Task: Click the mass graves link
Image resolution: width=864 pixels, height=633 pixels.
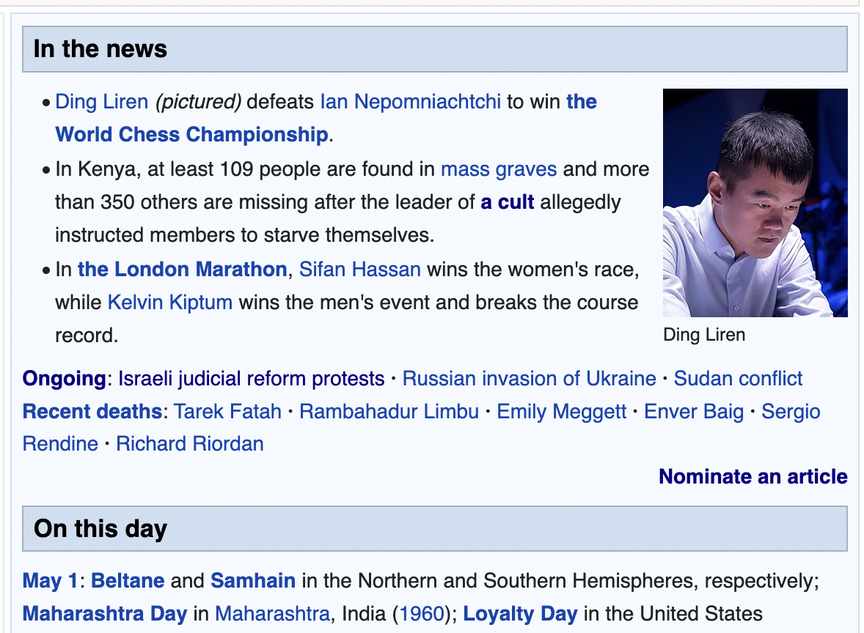Action: [499, 169]
